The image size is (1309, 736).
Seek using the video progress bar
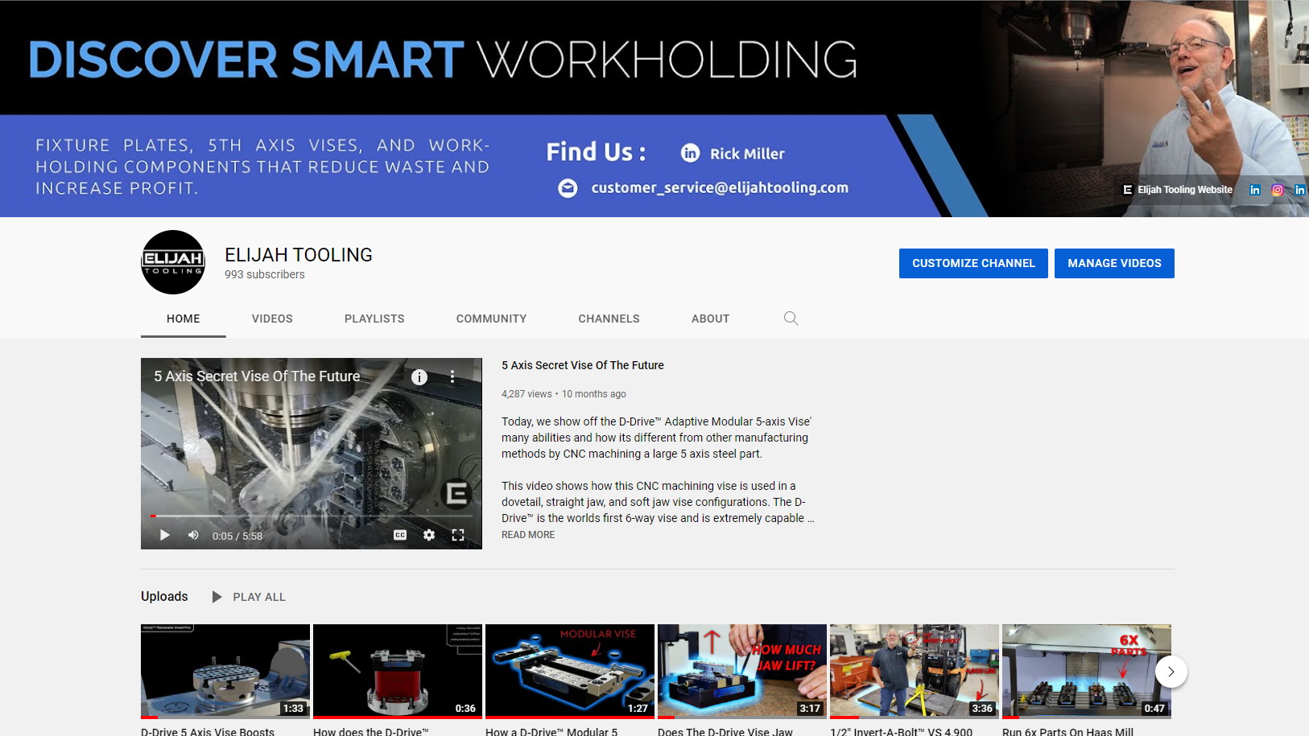pyautogui.click(x=312, y=516)
